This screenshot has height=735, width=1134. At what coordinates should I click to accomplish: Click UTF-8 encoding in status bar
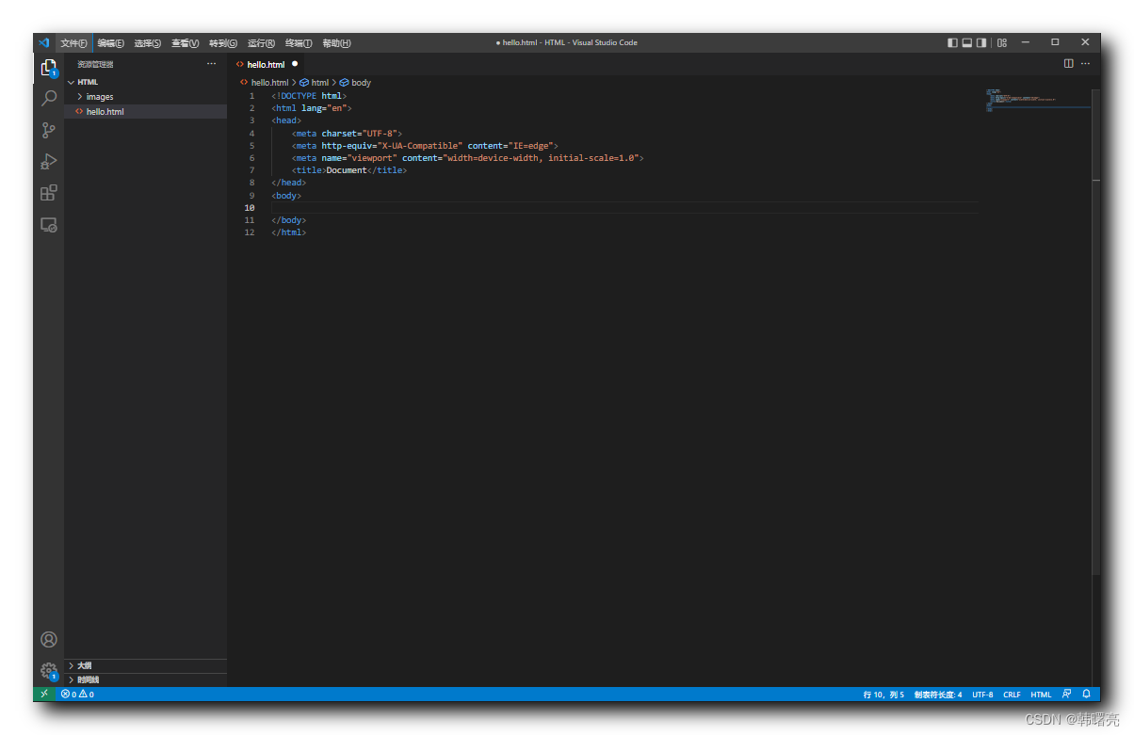pos(982,694)
